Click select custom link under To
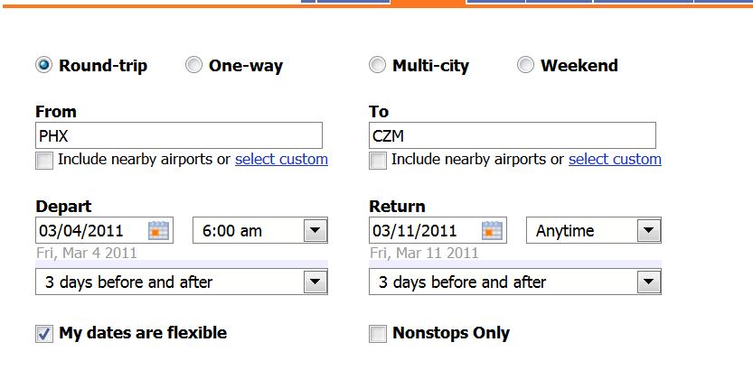Screen dimensions: 753x370 (x=615, y=160)
